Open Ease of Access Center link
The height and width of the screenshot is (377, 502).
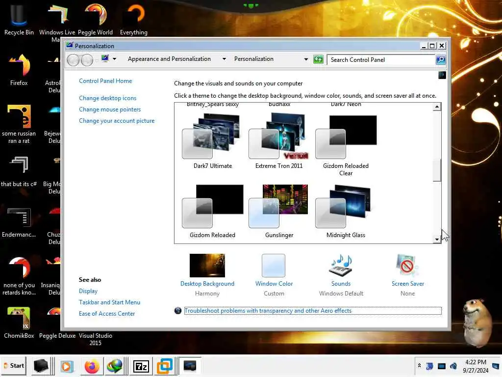(106, 314)
